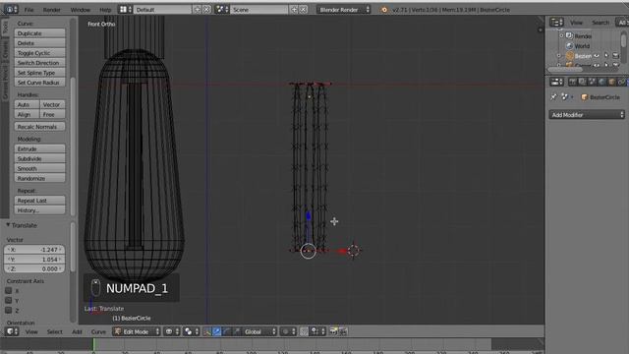Collapse the Translate operator panel
This screenshot has width=629, height=354.
[x=8, y=225]
